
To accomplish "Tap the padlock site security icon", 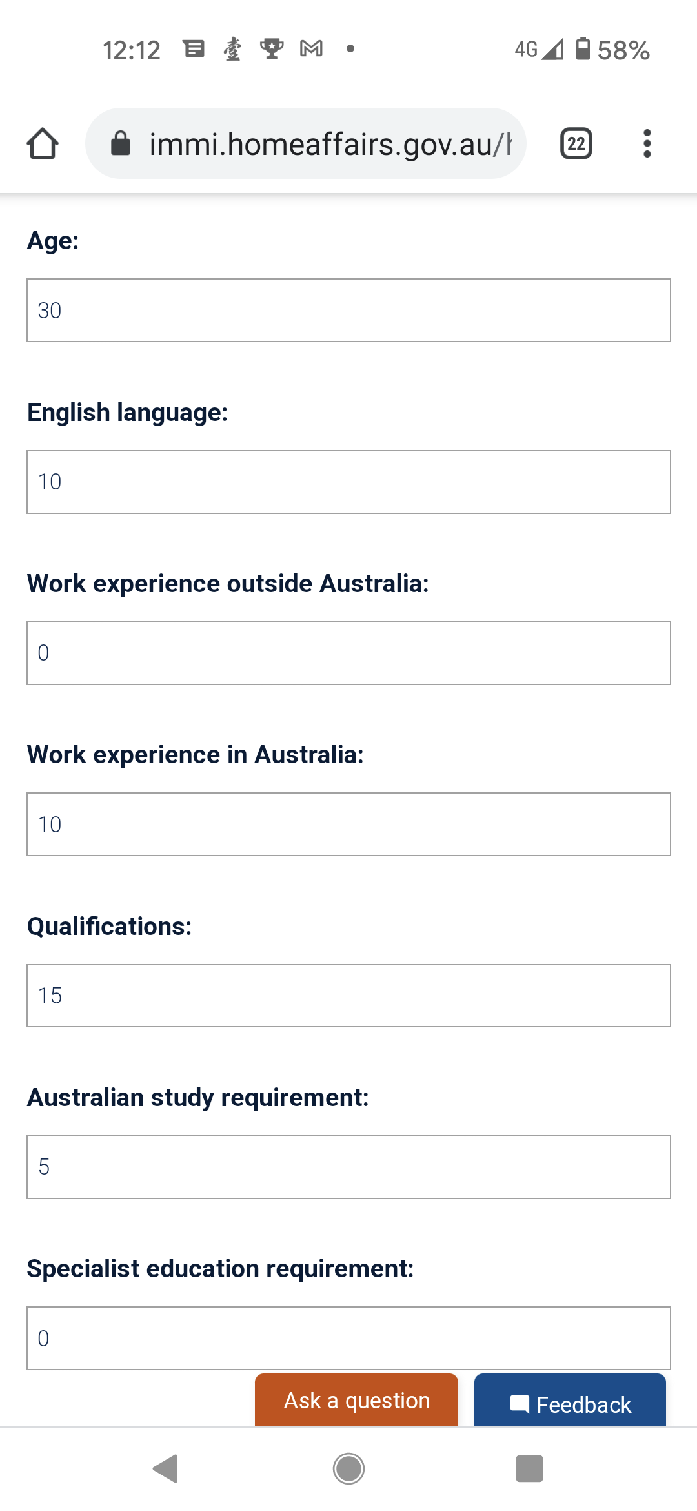I will click(x=121, y=143).
